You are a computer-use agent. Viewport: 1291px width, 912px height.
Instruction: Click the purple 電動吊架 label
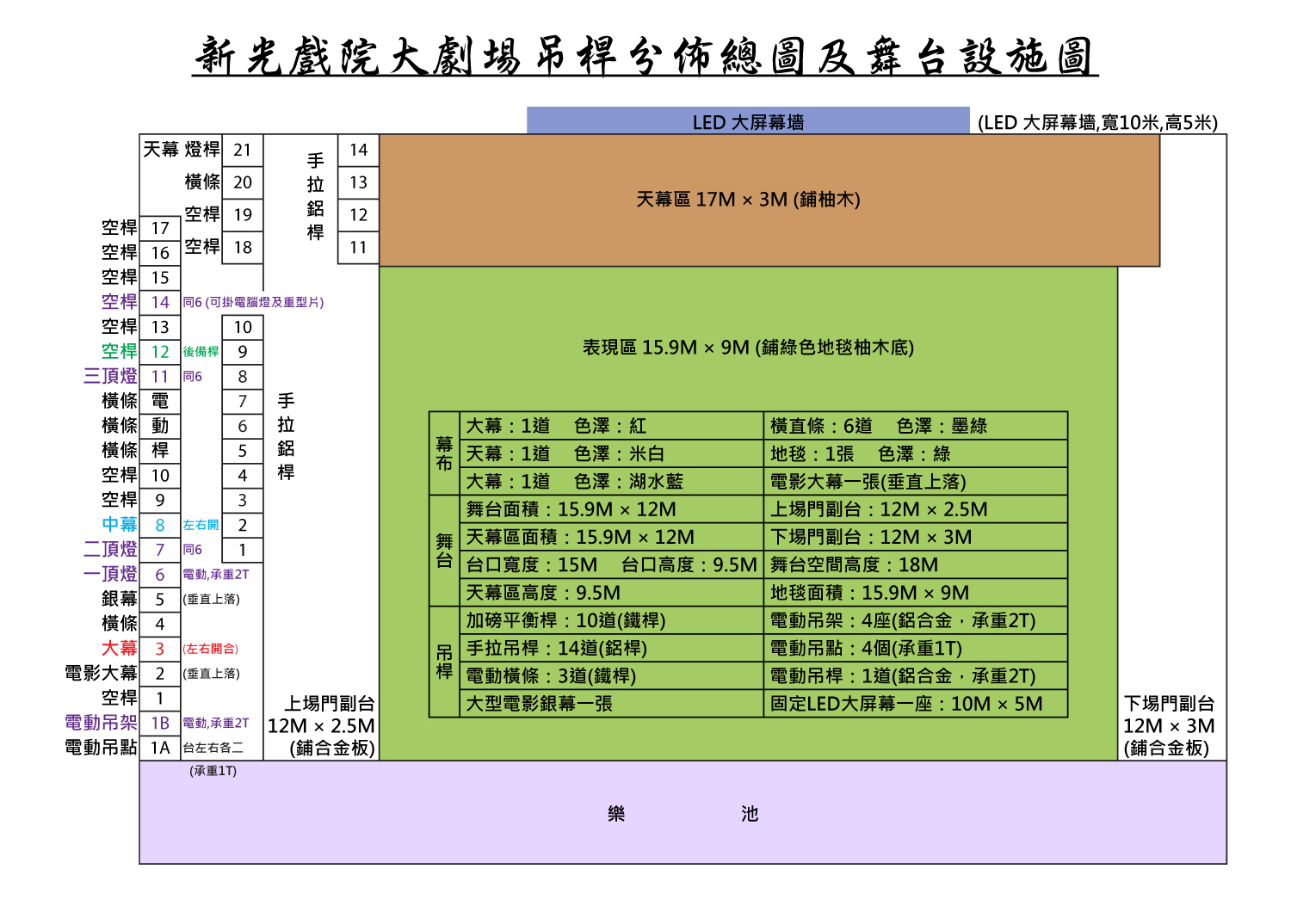point(102,723)
